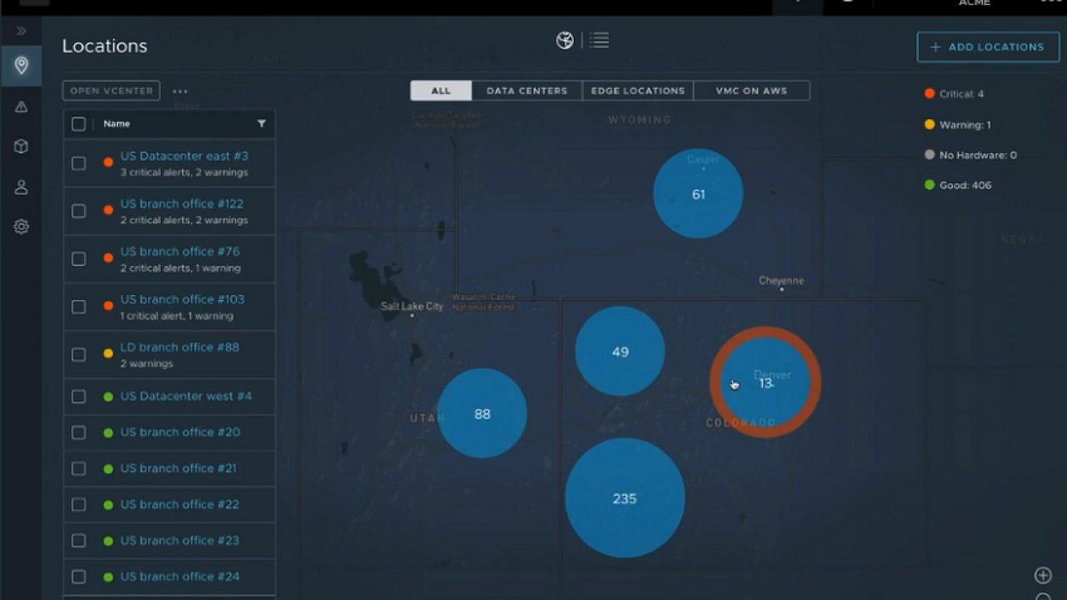Click '2 warnings' text under LD branch office
The height and width of the screenshot is (600, 1067).
pyautogui.click(x=147, y=364)
